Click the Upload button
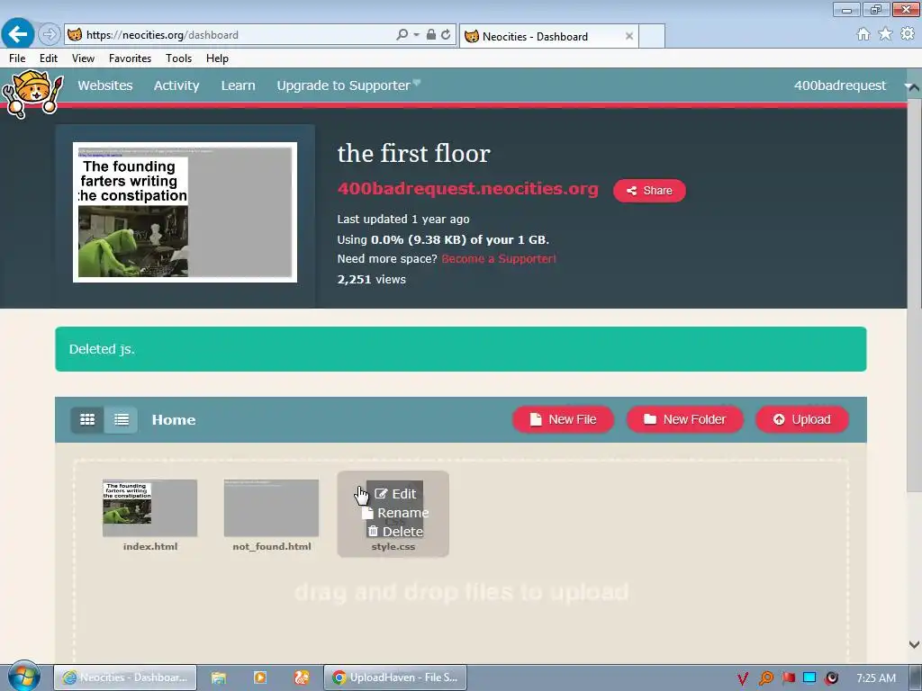Image resolution: width=922 pixels, height=691 pixels. click(802, 419)
